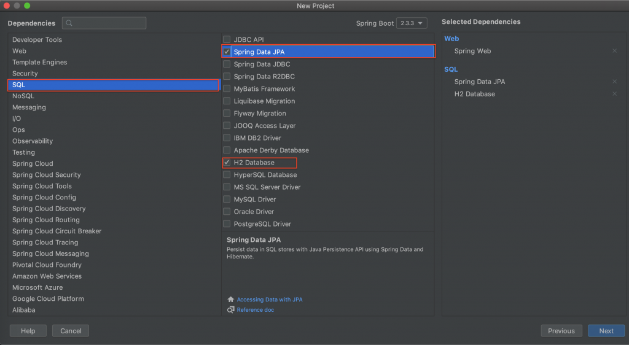Image resolution: width=629 pixels, height=345 pixels.
Task: Go back with the Previous button
Action: point(561,331)
